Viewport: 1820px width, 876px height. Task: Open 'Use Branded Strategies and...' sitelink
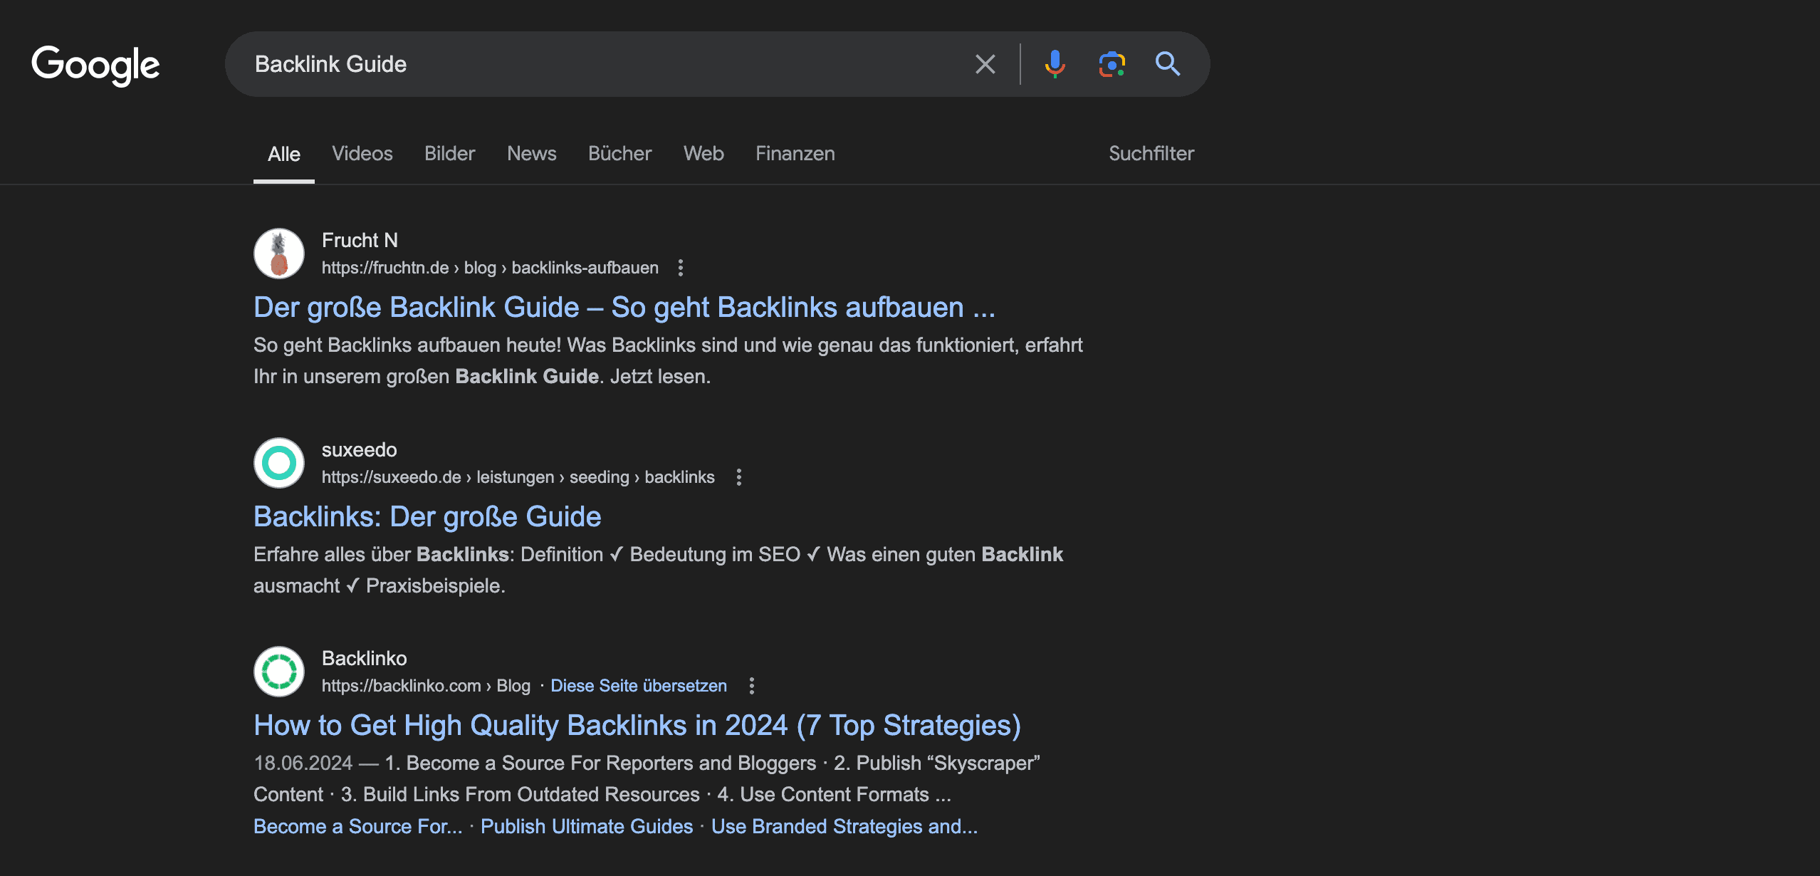click(x=844, y=827)
